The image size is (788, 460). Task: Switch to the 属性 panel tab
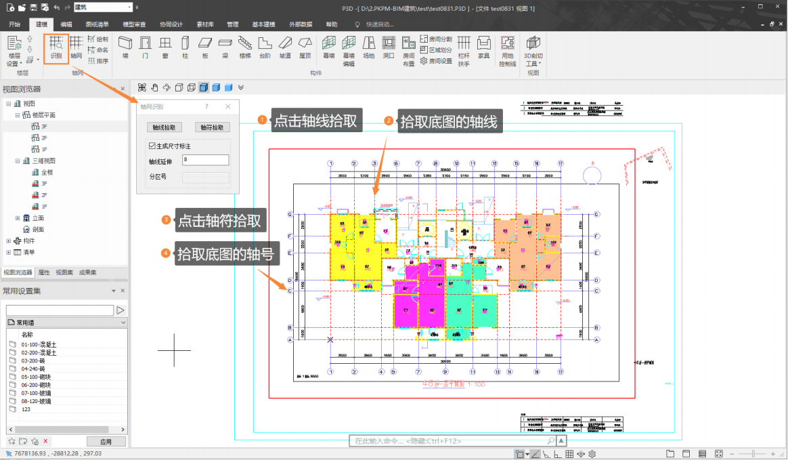point(44,272)
